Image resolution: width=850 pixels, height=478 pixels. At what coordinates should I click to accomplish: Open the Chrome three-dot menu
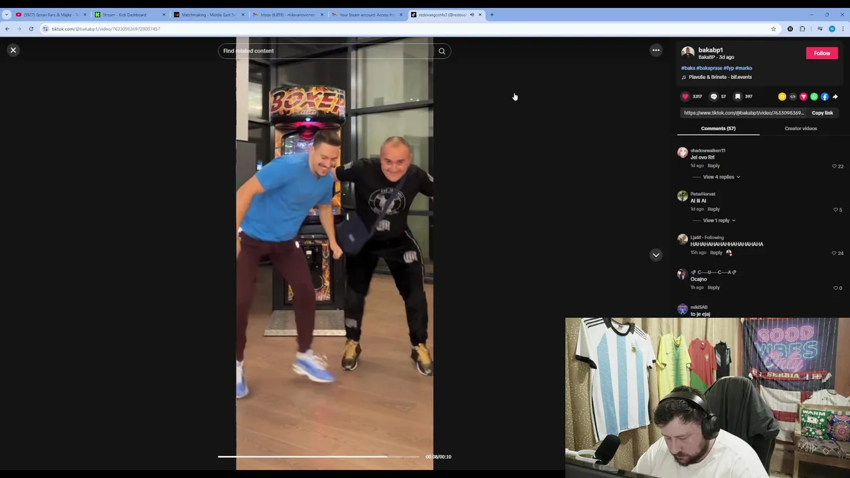(843, 29)
